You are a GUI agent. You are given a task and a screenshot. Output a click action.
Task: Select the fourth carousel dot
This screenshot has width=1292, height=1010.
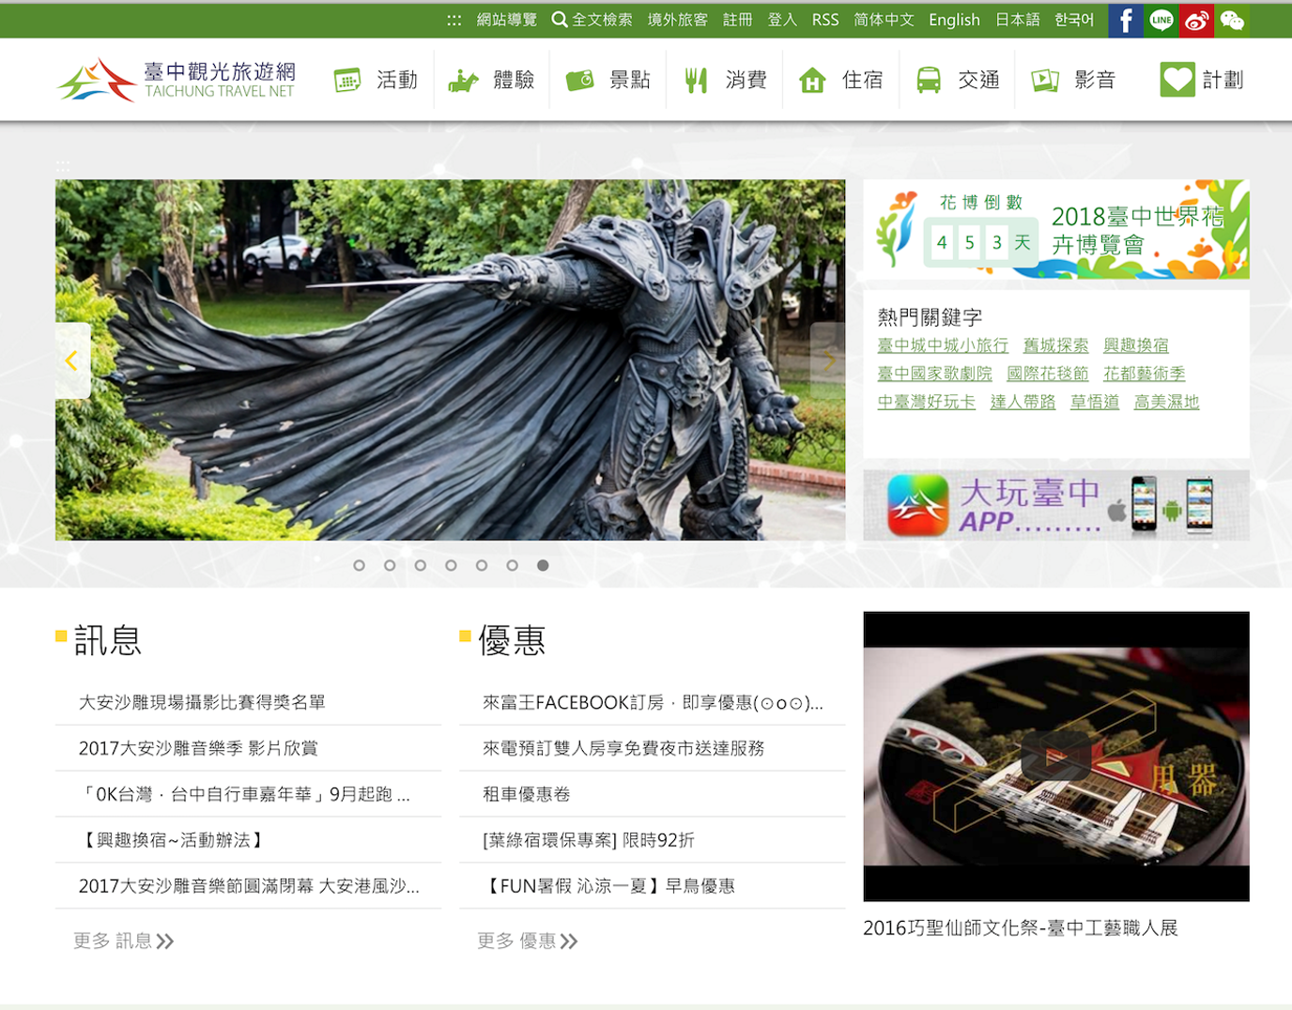tap(451, 565)
